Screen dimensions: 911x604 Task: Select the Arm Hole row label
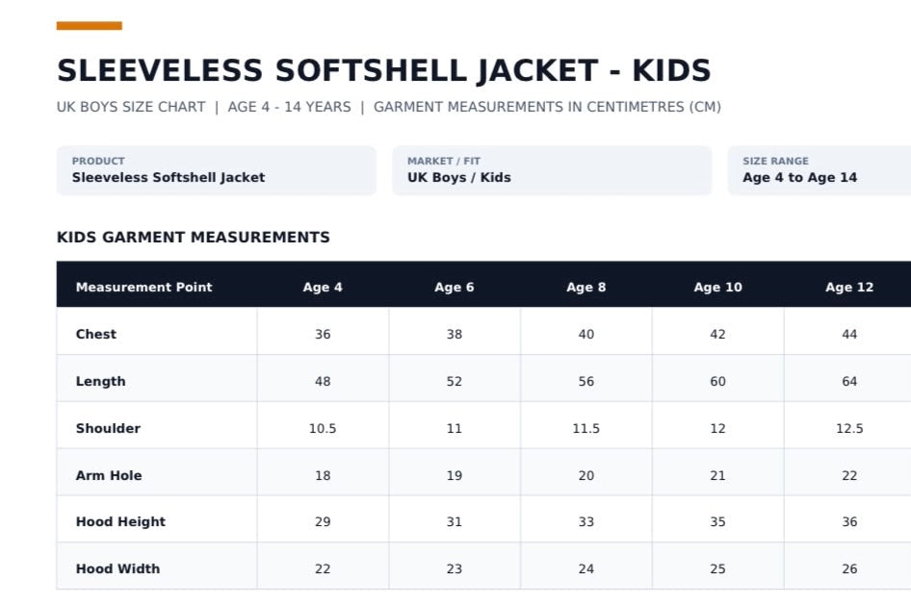click(109, 475)
